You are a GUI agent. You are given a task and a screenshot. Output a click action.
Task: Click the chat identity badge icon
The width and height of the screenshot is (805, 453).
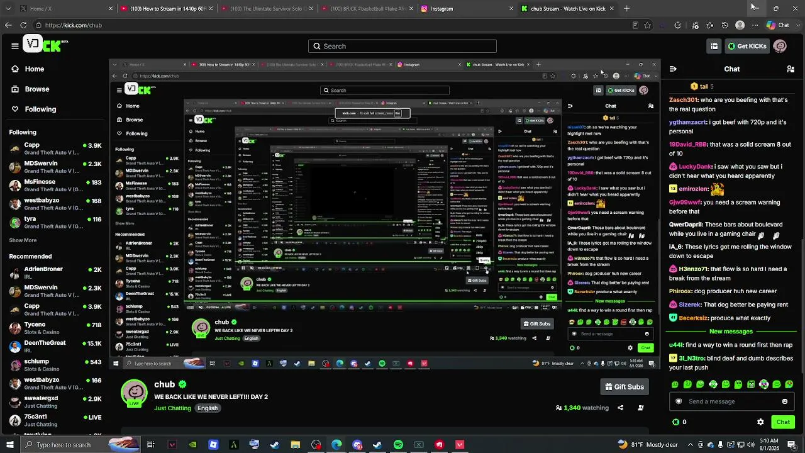click(x=679, y=401)
